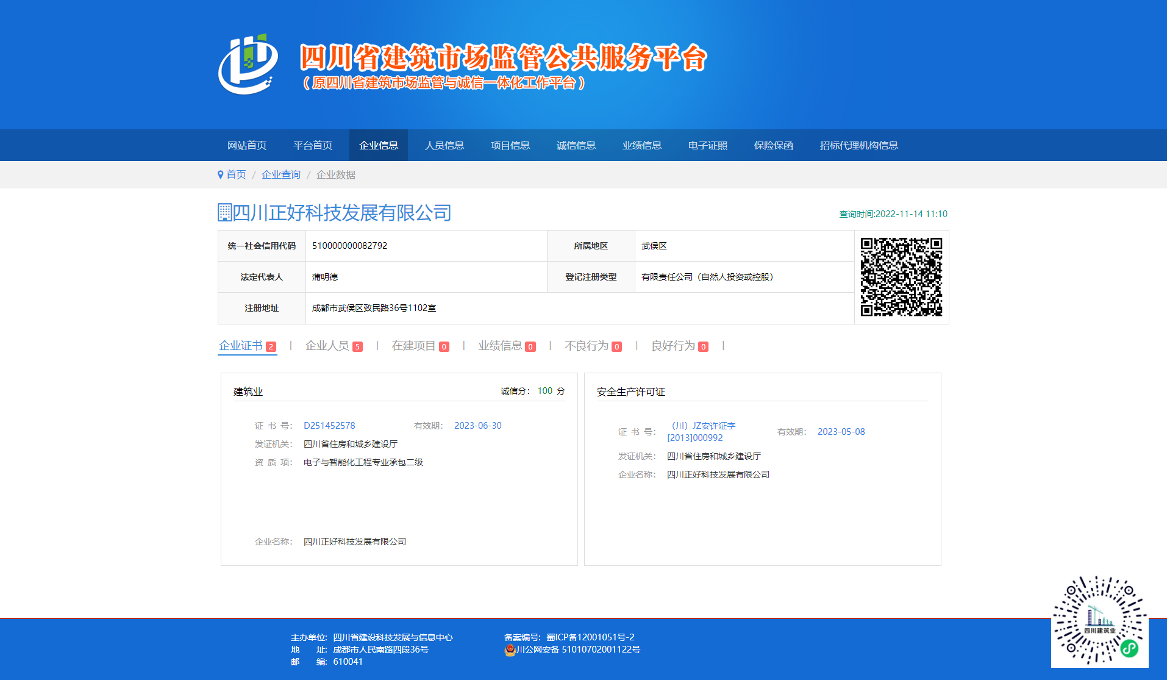Click validity date 2023-05-08
The height and width of the screenshot is (680, 1167).
tap(841, 432)
